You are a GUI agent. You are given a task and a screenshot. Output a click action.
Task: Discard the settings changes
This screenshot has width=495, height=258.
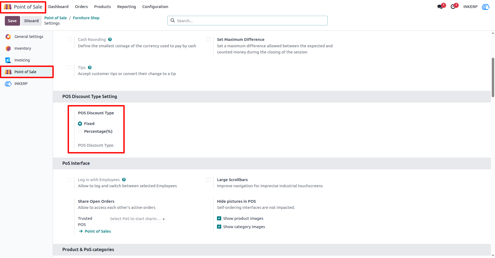click(32, 21)
